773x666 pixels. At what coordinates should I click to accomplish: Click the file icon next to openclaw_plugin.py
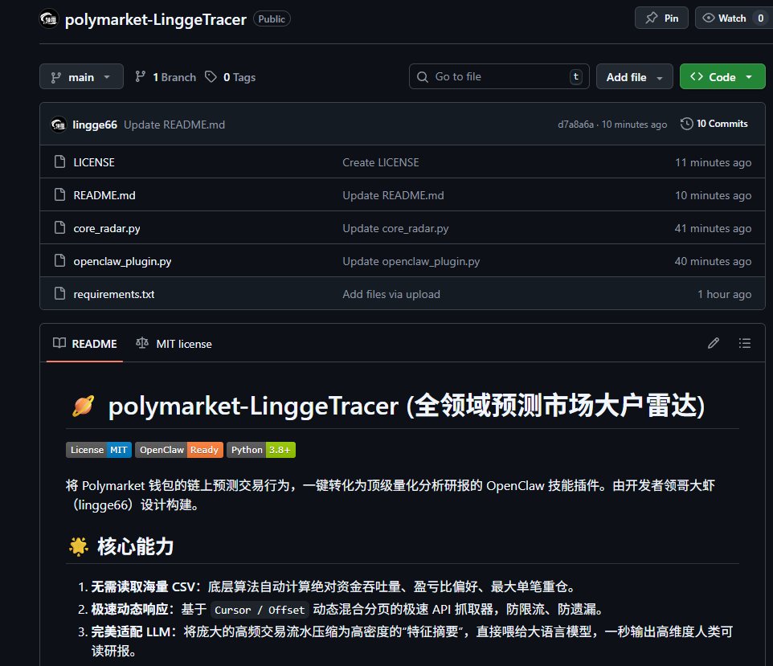[x=59, y=261]
